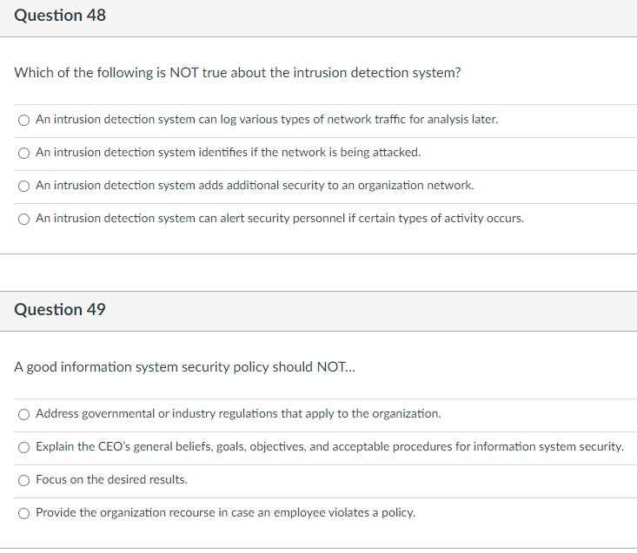Click answer text 'alert security personnel if certain types'
The height and width of the screenshot is (553, 637).
[x=280, y=219]
